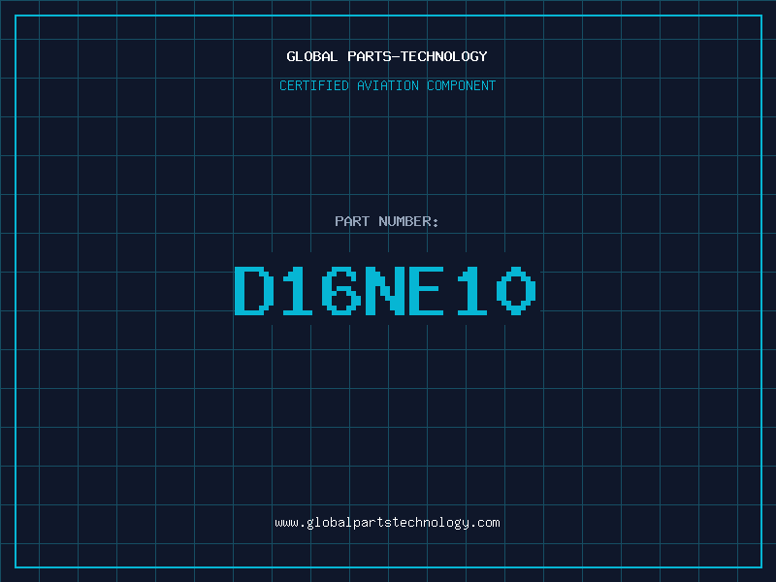Click PART in the PART NUMBER label
The width and height of the screenshot is (776, 582).
tap(352, 221)
